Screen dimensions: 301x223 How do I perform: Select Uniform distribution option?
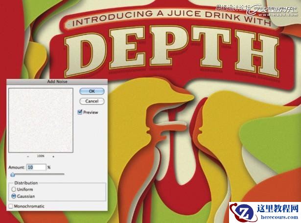click(14, 189)
